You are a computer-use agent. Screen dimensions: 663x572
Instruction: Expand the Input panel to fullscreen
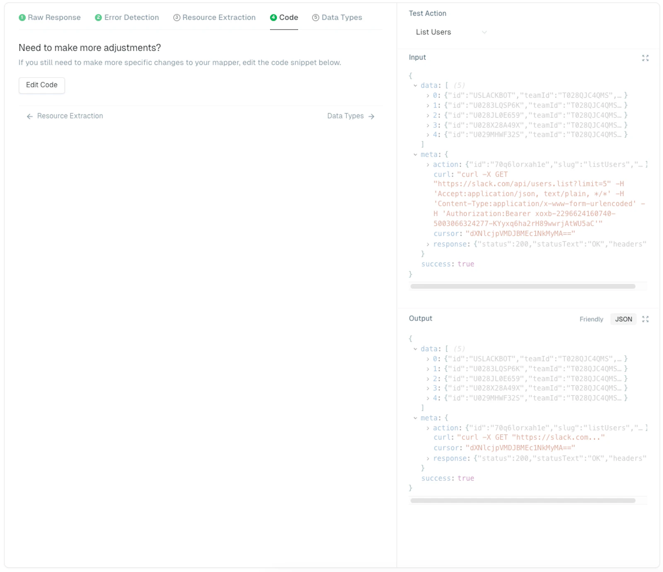point(645,58)
